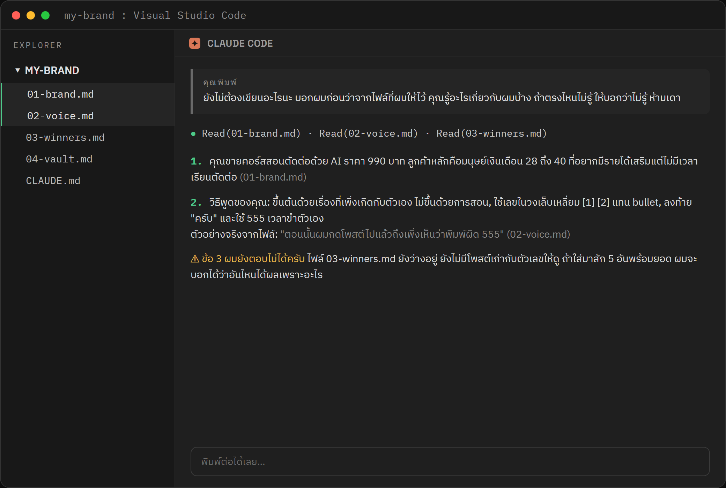Click the Claude Code orange logo icon
This screenshot has height=488, width=726.
pos(195,43)
